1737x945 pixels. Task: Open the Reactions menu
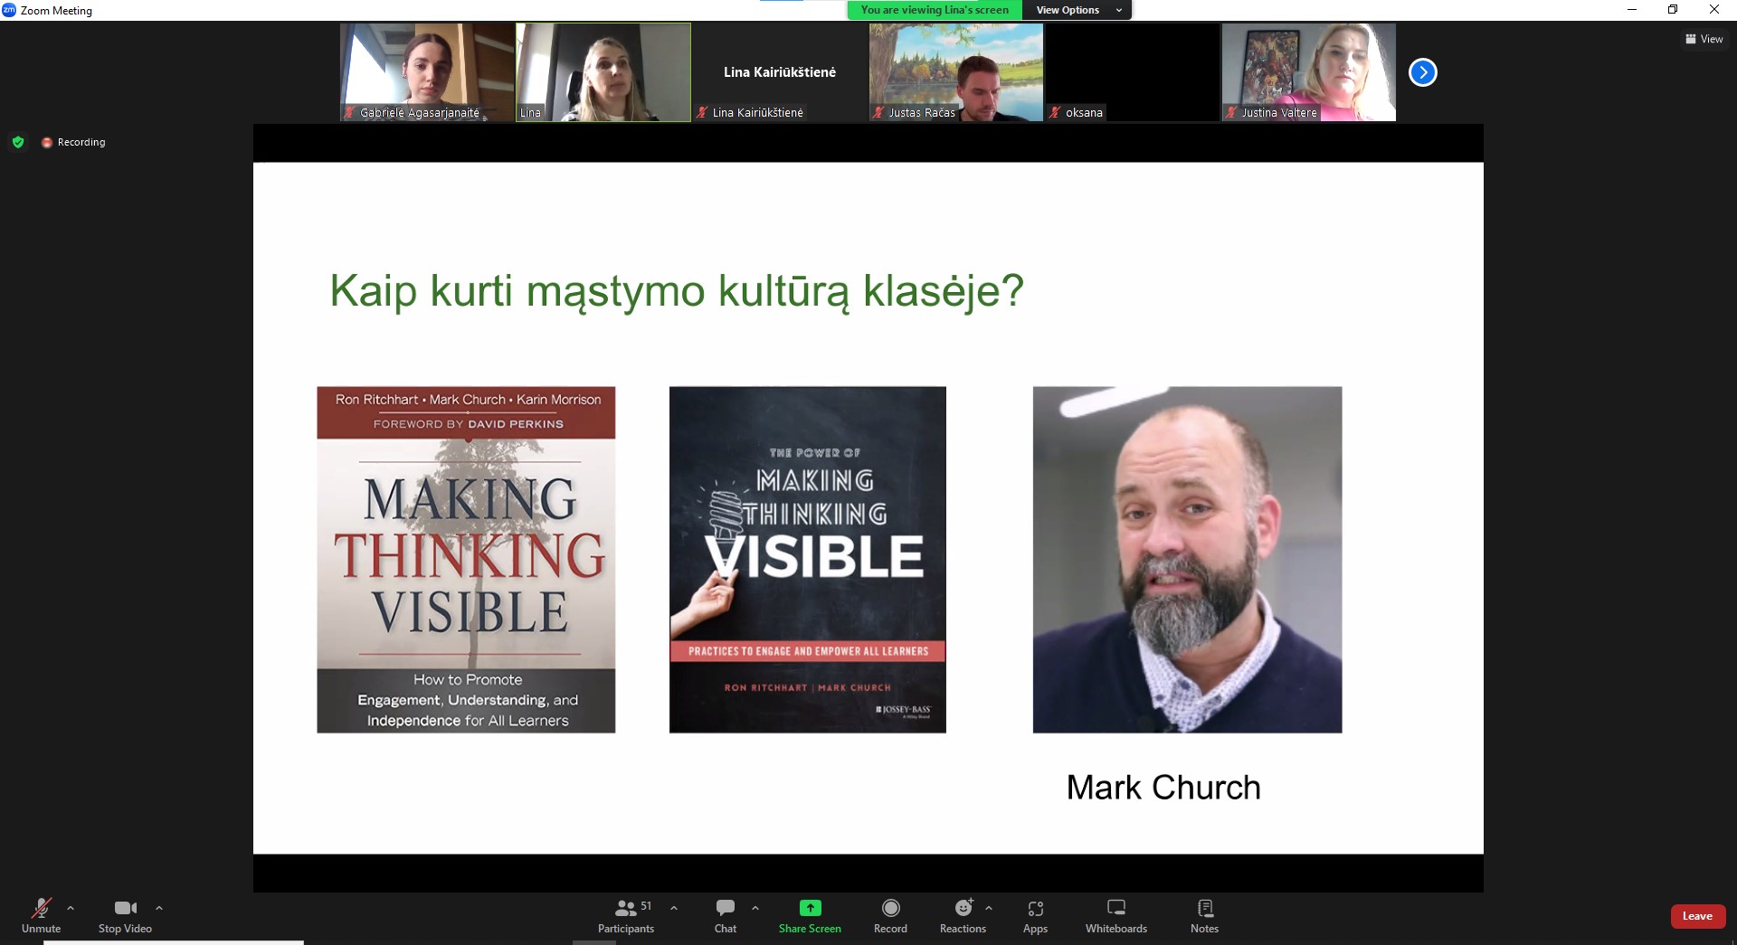click(963, 915)
